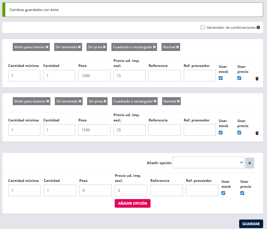Delete the second combination with trash icon

257,133
